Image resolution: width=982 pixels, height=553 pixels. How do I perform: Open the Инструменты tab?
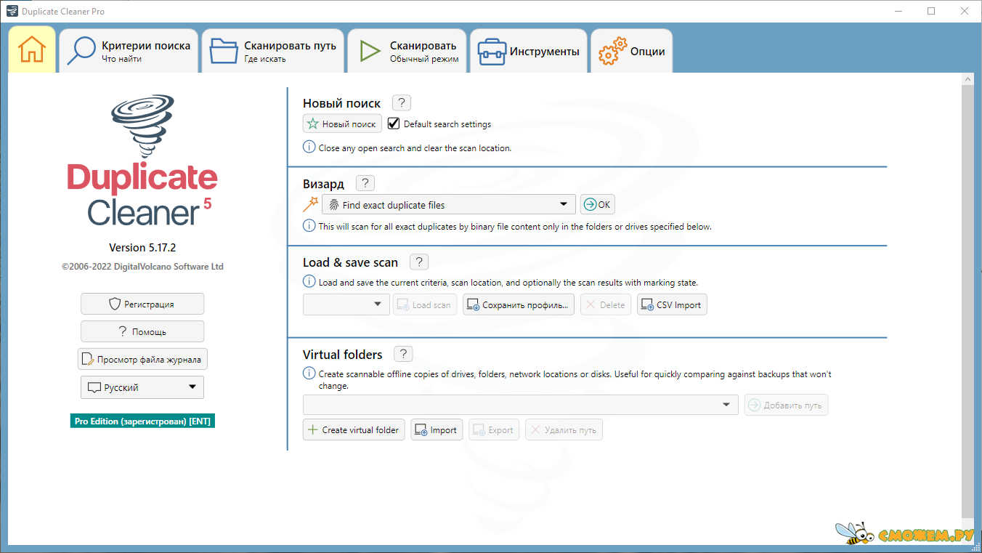528,51
